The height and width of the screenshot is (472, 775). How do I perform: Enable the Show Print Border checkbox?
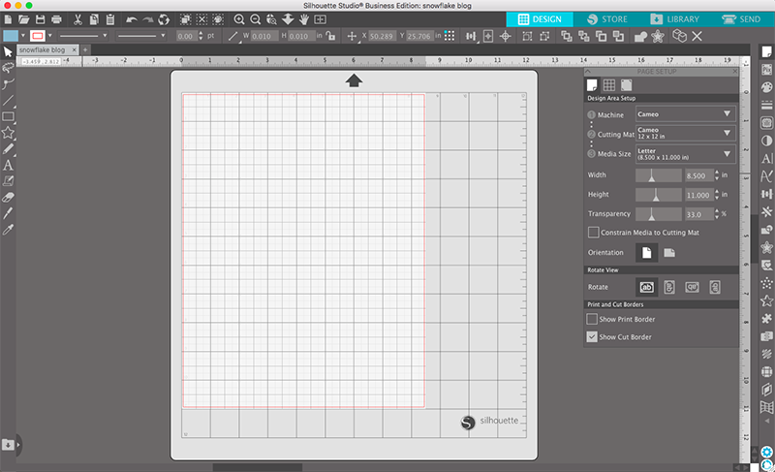tap(592, 319)
